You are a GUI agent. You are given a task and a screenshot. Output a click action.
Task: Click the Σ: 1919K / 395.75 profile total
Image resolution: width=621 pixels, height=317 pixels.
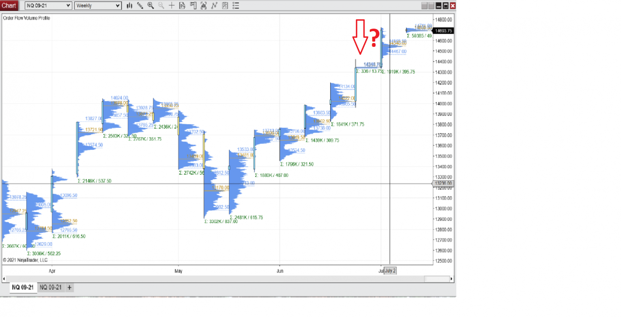(398, 72)
